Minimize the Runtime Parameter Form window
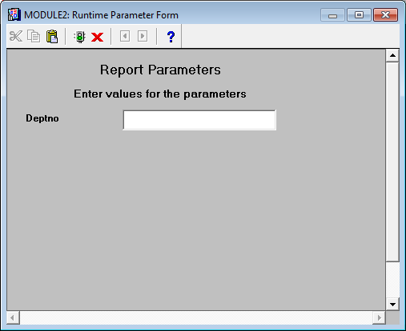406x331 pixels. 332,15
